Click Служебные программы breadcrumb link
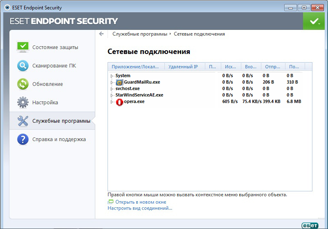 [x=139, y=34]
